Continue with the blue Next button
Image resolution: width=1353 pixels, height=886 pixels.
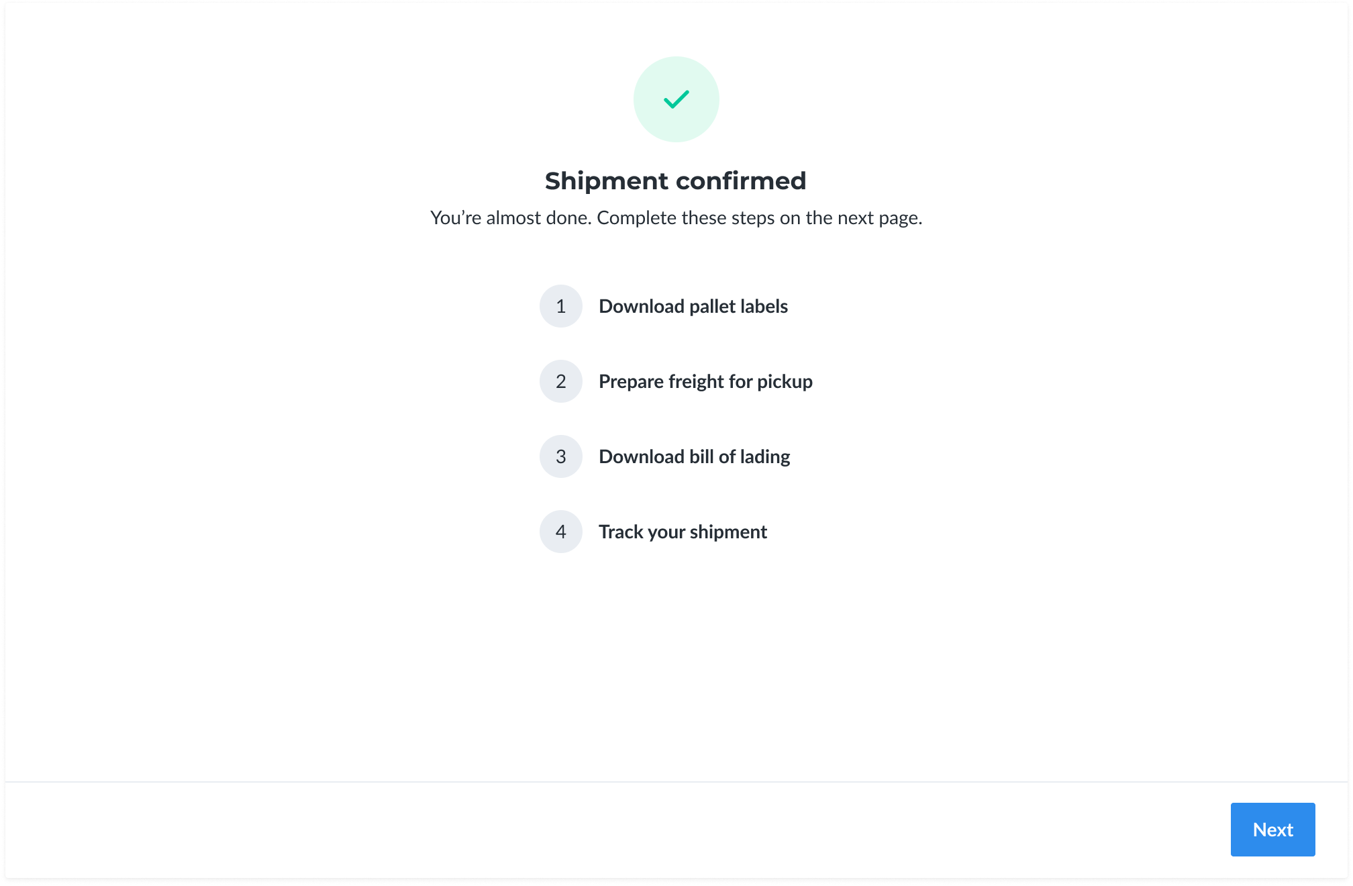[x=1272, y=830]
